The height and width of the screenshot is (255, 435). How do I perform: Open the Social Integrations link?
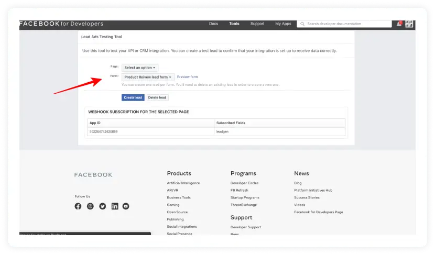coord(182,226)
